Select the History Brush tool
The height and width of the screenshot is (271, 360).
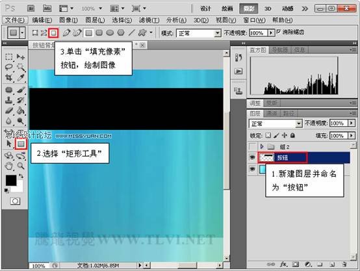(x=21, y=100)
